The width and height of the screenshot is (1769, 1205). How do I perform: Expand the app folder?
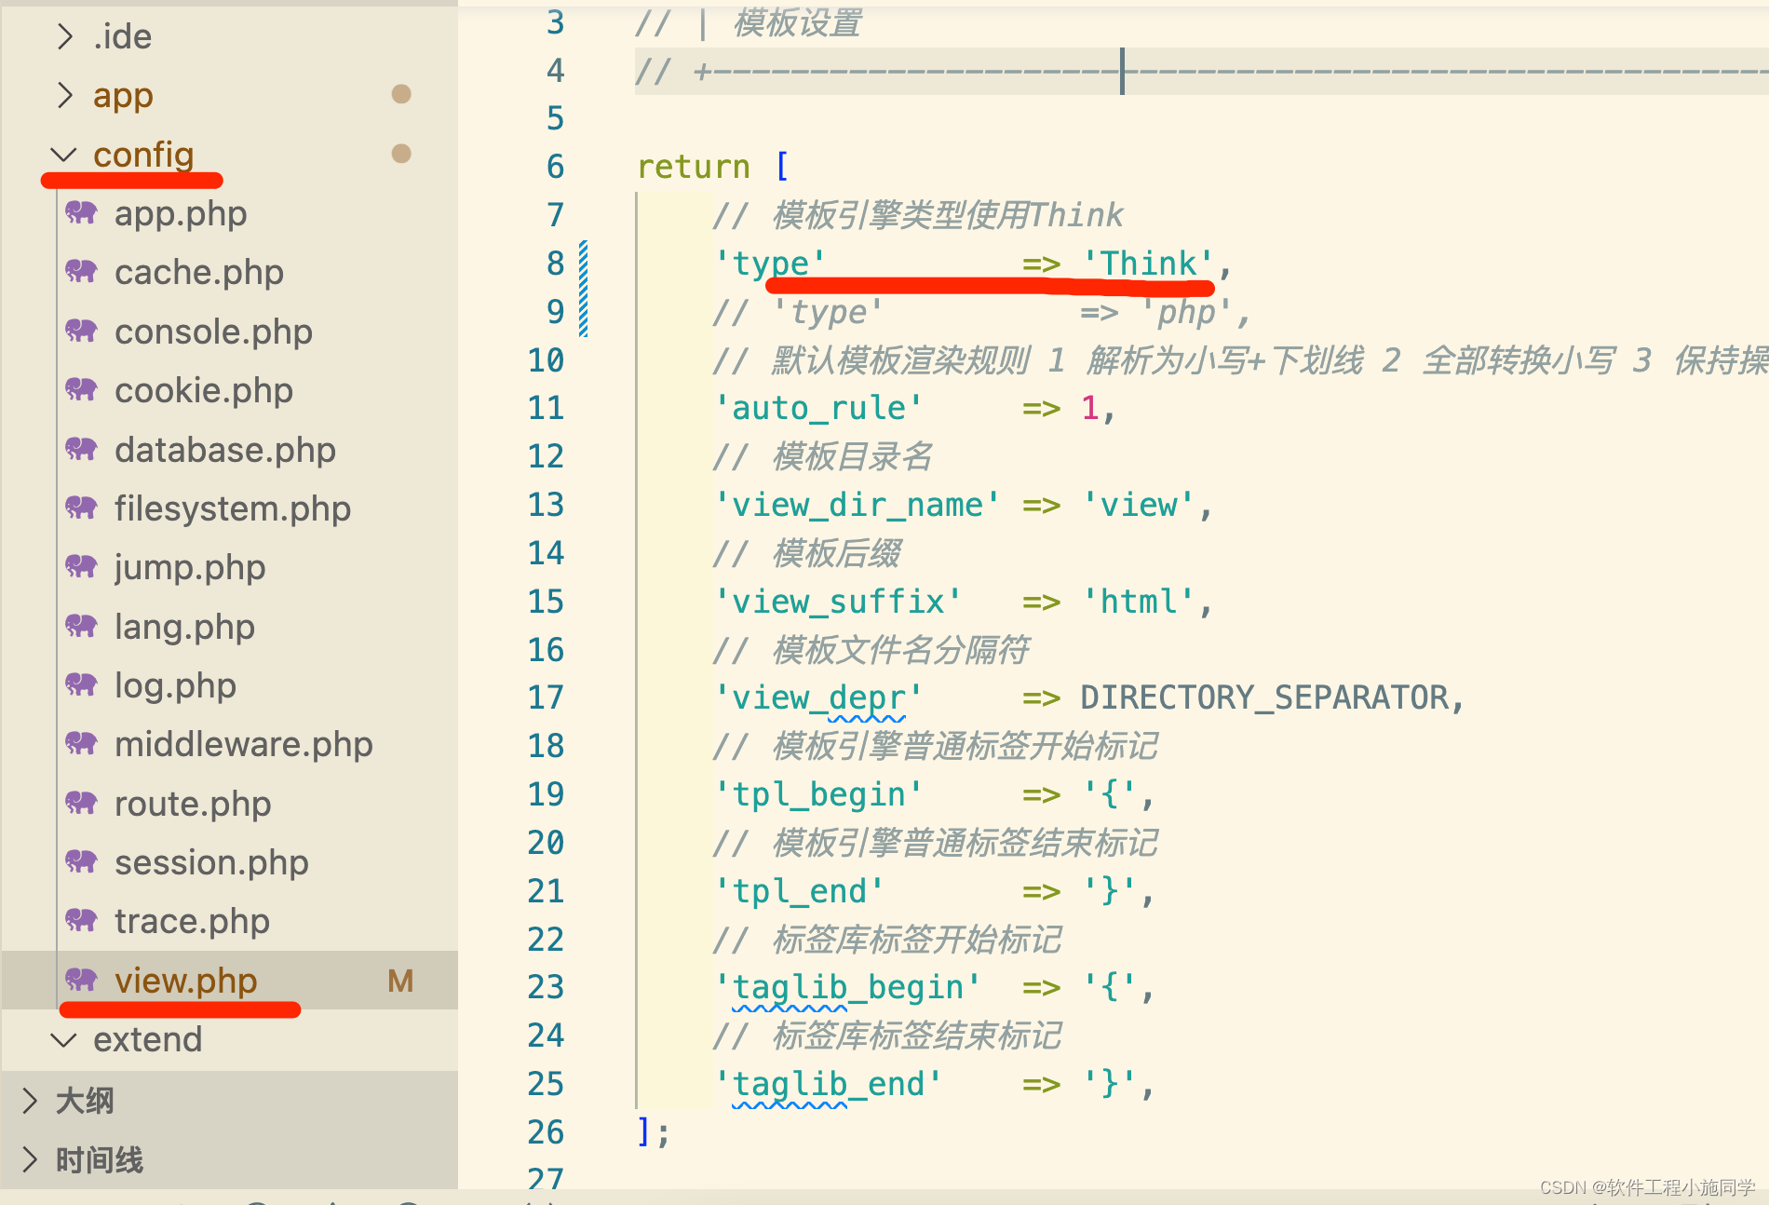[x=65, y=95]
